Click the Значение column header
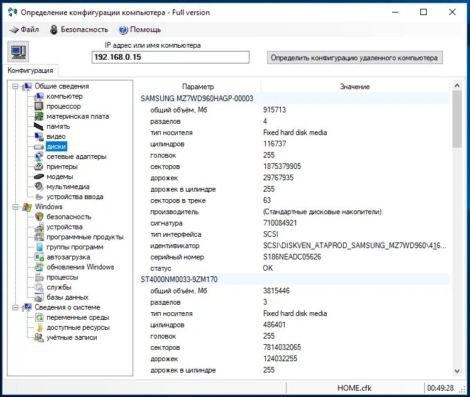Image resolution: width=470 pixels, height=397 pixels. click(355, 87)
